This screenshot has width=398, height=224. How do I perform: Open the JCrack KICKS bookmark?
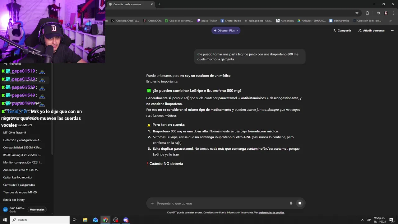152,21
